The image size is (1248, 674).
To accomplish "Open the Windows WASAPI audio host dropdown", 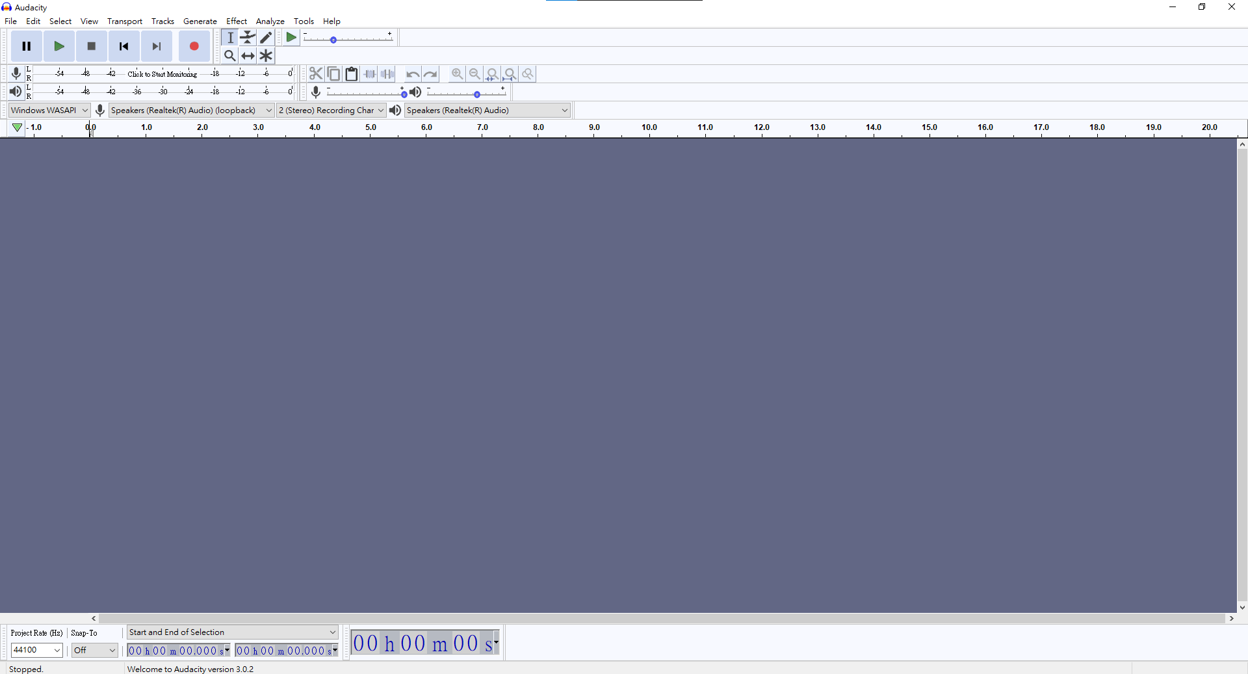I will (x=49, y=110).
